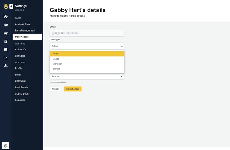The image size is (230, 150).
Task: Click the Email input field
Action: pyautogui.click(x=87, y=34)
